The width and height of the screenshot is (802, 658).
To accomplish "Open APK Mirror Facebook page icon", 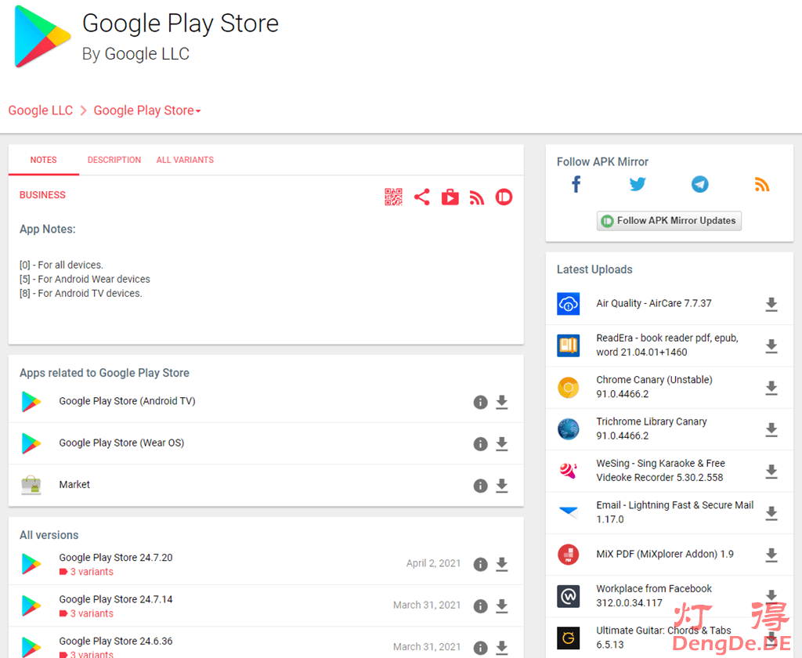I will click(x=576, y=184).
